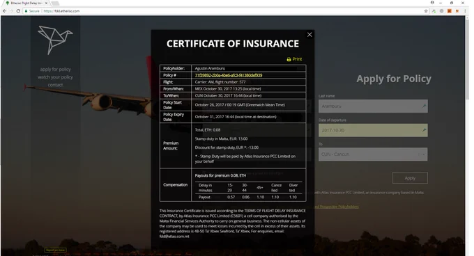Click the 'CUN October 30, 2017 16:44' arrival text

tap(228, 95)
